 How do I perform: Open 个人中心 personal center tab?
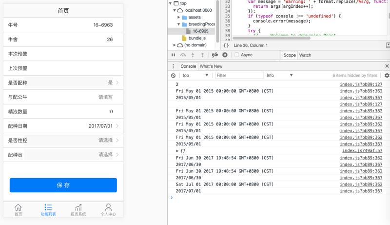(108, 210)
